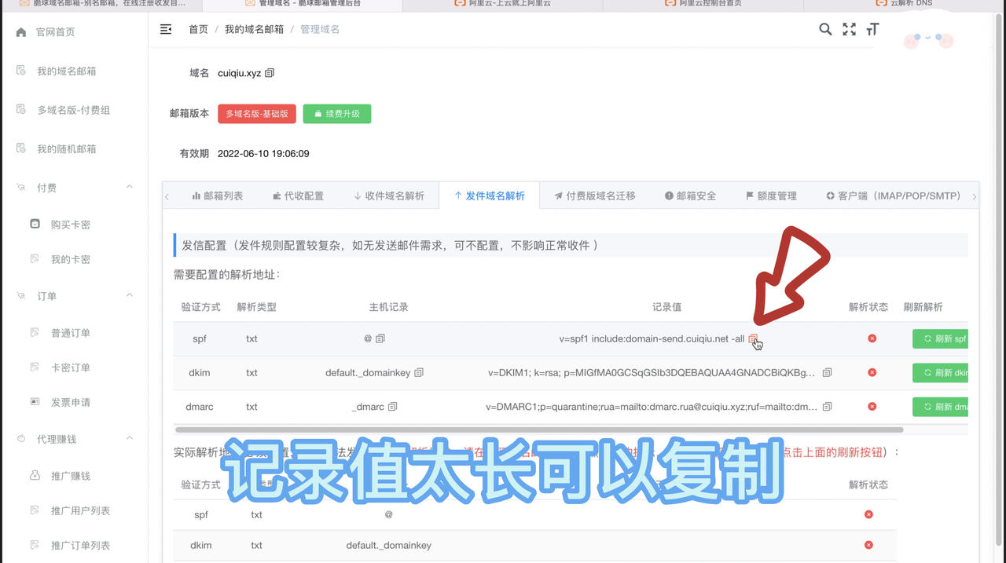
Task: Switch to the 代收配置 tab
Action: (x=298, y=196)
